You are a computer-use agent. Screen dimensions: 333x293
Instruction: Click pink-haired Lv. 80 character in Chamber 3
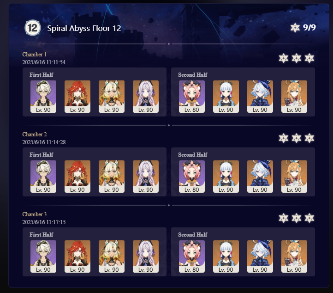pyautogui.click(x=192, y=256)
